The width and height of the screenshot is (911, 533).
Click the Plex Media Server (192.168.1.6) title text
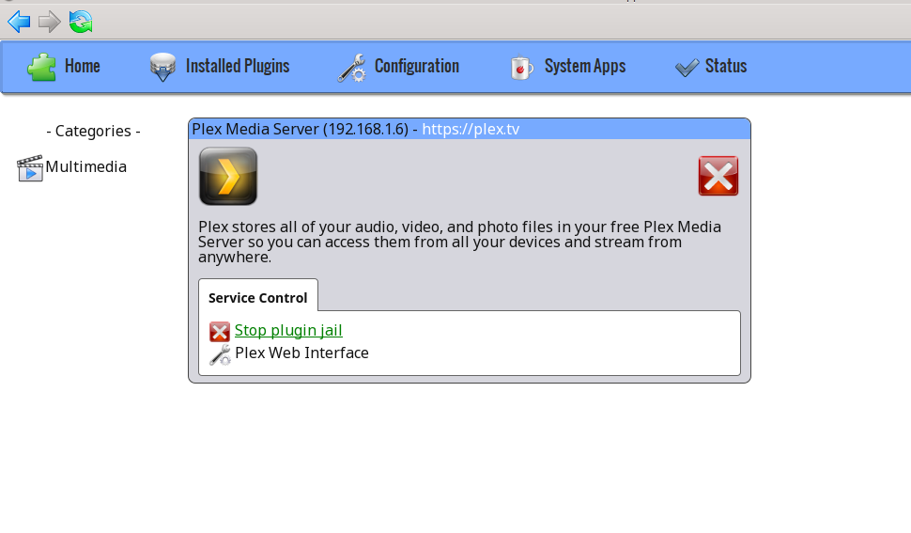click(301, 129)
